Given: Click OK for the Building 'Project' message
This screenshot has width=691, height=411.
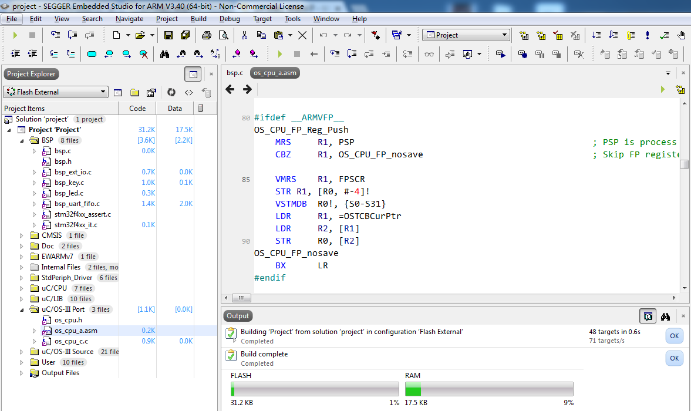Looking at the screenshot, I should point(674,336).
